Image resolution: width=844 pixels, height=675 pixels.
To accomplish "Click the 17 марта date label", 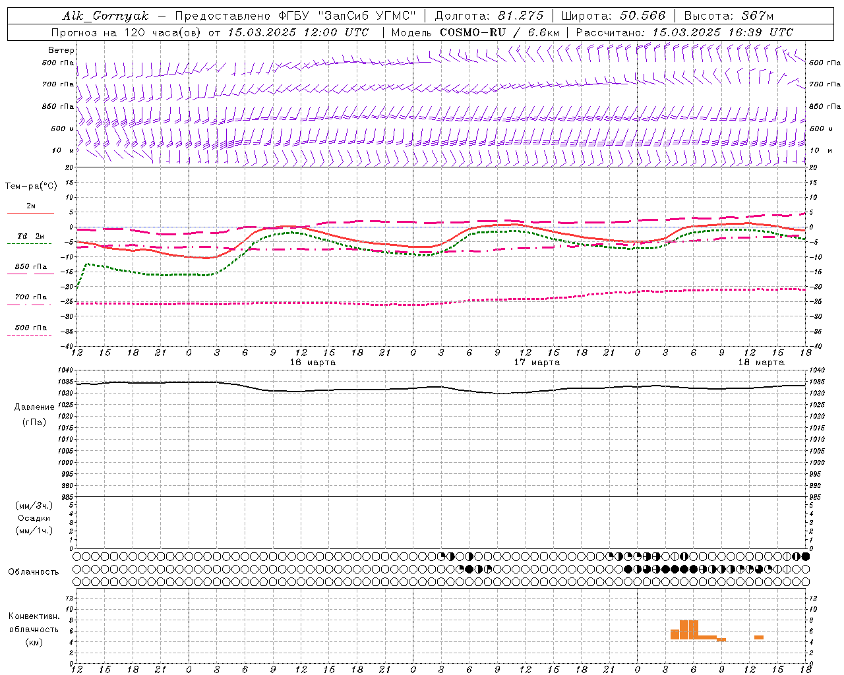I will coord(537,363).
